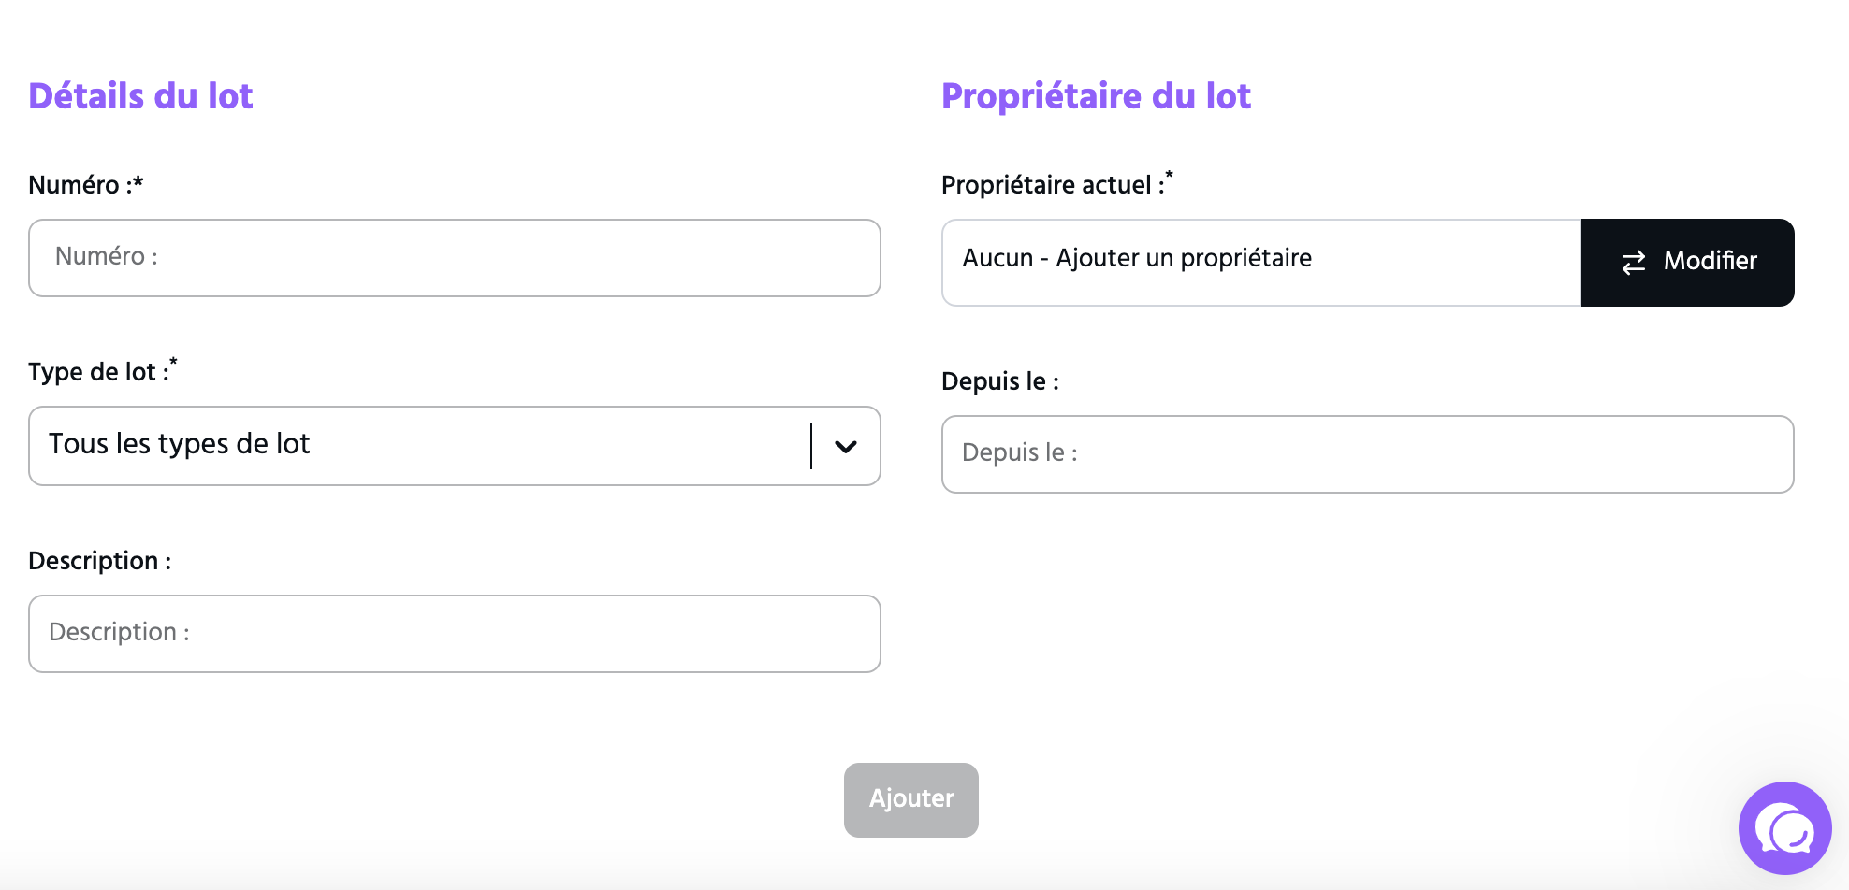The height and width of the screenshot is (890, 1849).
Task: Focus the Description text field
Action: pyautogui.click(x=455, y=634)
